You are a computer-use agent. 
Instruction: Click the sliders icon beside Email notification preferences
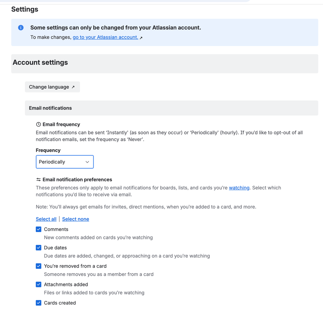pos(38,180)
